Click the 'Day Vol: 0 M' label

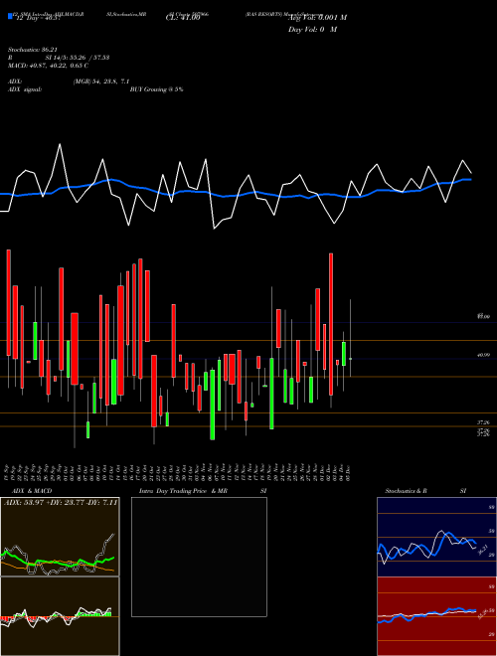(x=312, y=30)
